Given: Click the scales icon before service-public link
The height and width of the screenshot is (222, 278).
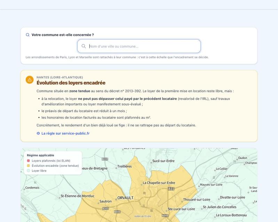Looking at the screenshot, I should click(x=38, y=133).
